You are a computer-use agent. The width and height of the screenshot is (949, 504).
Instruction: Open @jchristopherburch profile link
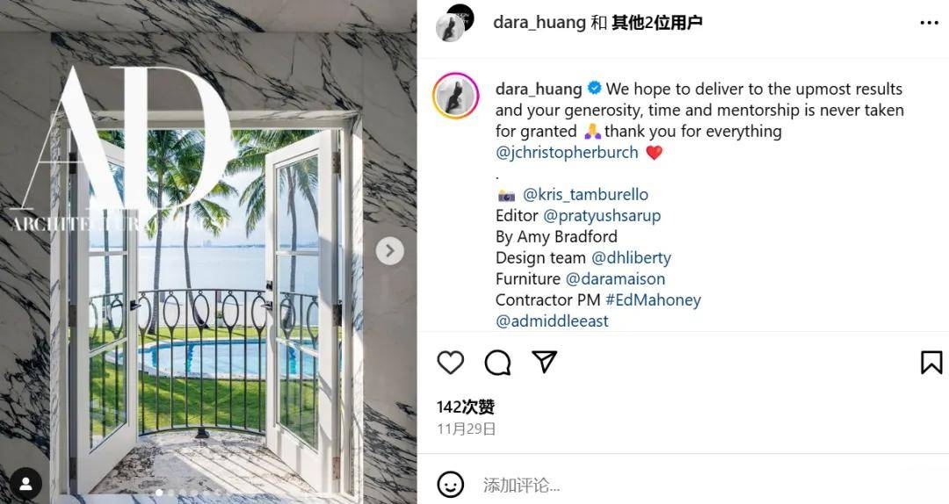pos(567,153)
